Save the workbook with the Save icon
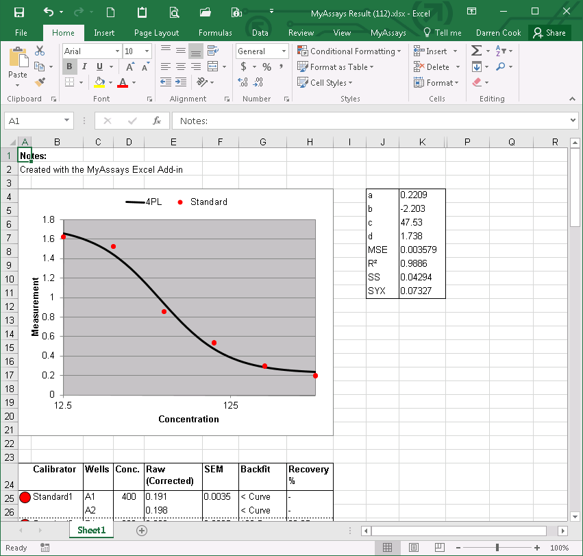Screen dimensions: 583x556 pos(18,12)
